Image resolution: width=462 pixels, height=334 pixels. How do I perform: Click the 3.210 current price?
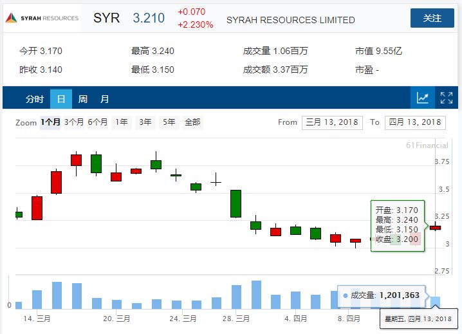pos(149,18)
